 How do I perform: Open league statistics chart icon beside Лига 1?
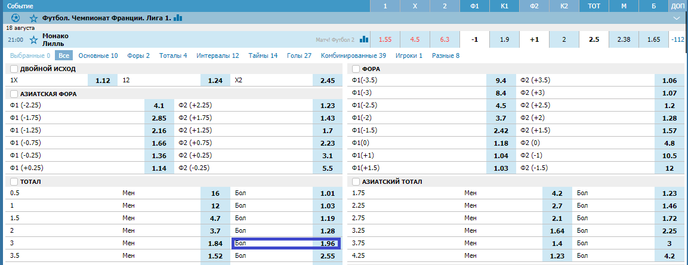click(x=178, y=18)
